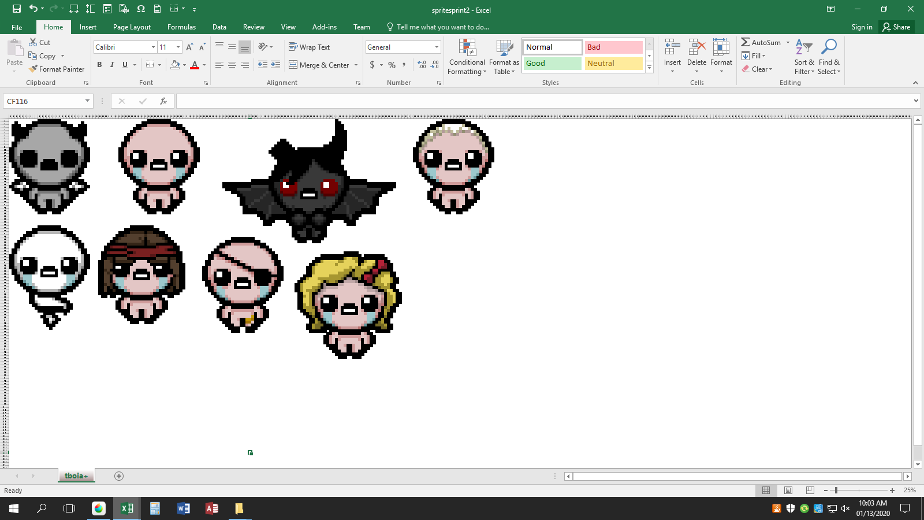Activate the Format Painter

[57, 69]
